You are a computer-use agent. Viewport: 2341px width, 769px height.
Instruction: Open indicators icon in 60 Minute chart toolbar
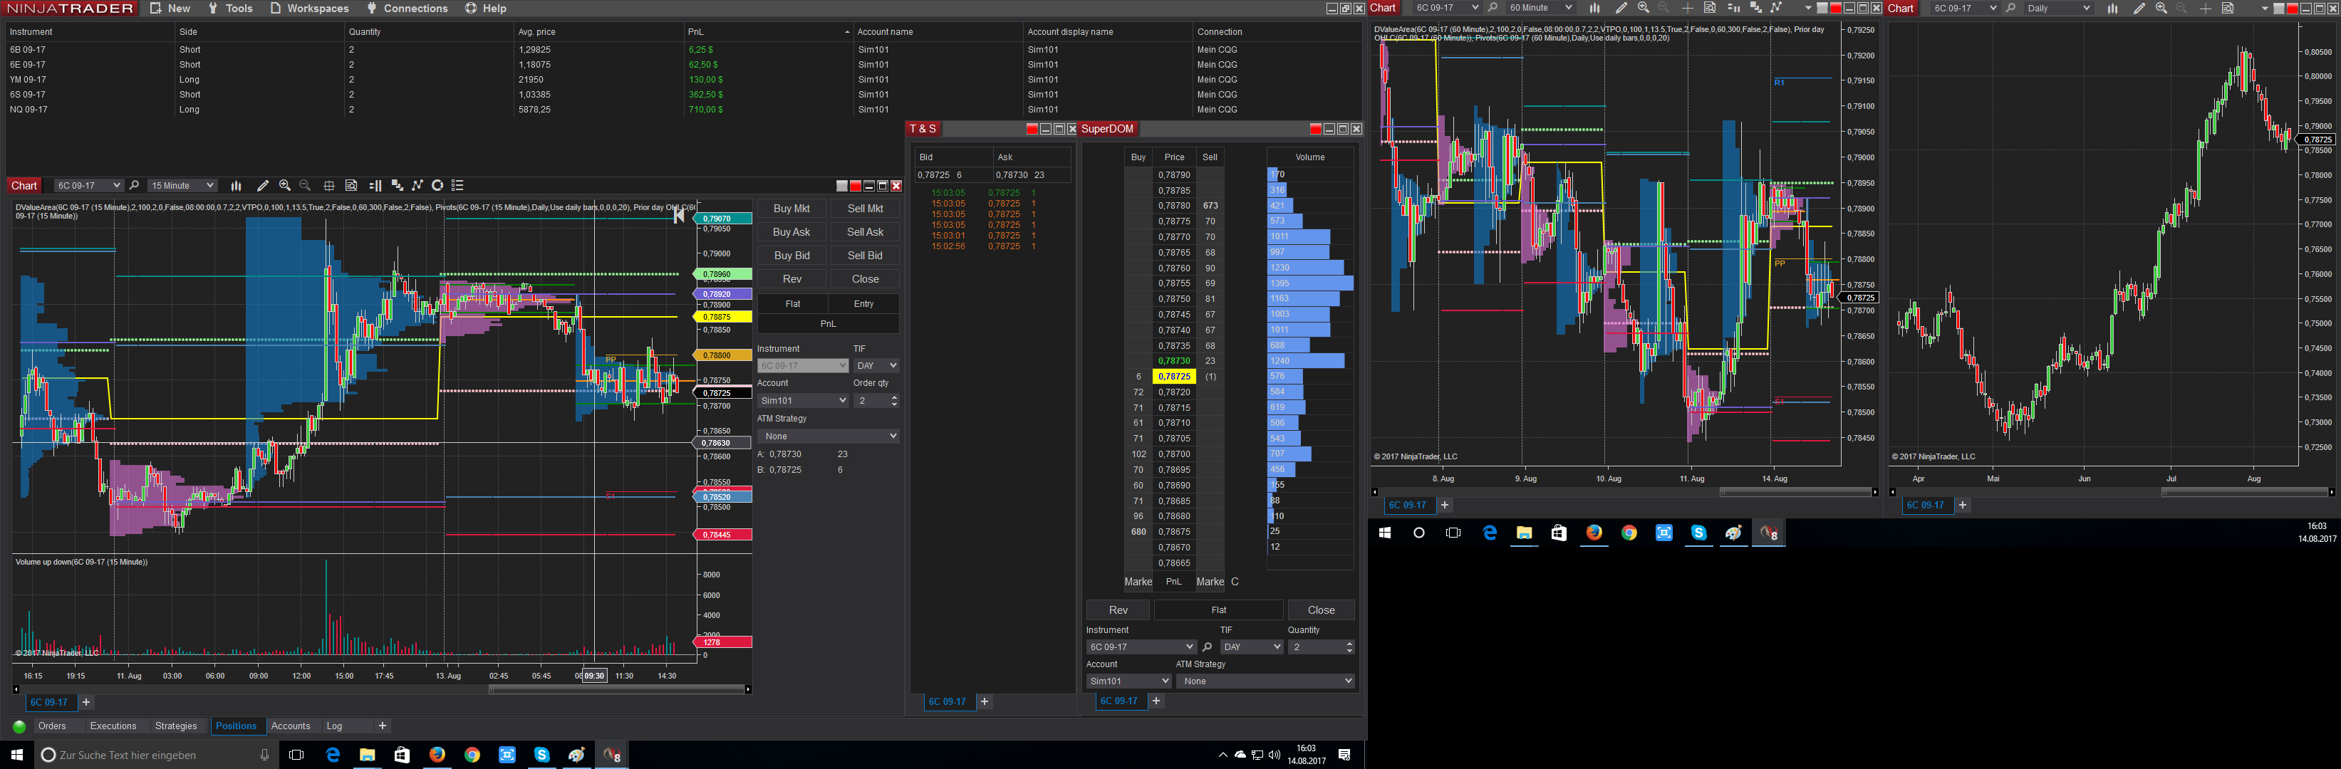1755,8
